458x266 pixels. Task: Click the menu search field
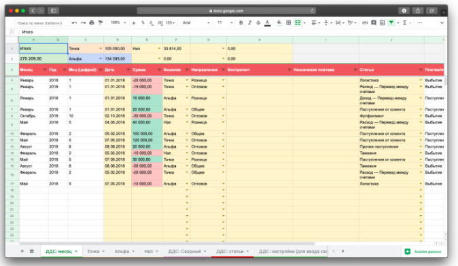point(41,23)
